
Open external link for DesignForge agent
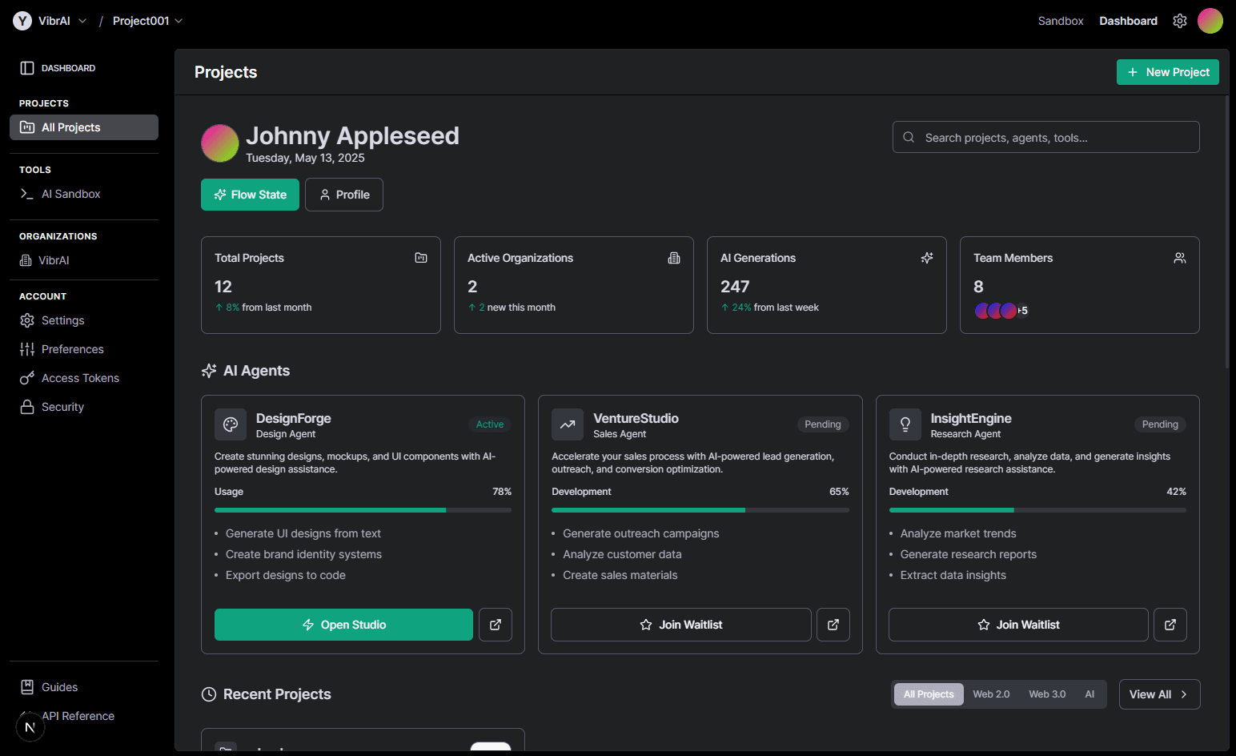click(x=496, y=625)
